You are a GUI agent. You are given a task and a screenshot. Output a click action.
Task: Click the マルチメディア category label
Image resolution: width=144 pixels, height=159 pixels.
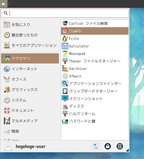click(25, 121)
